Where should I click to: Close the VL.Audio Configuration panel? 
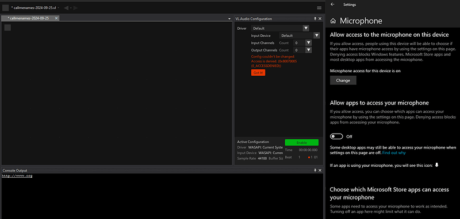(320, 19)
